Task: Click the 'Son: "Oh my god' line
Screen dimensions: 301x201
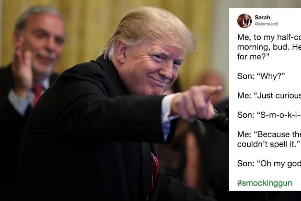Action: click(x=269, y=163)
